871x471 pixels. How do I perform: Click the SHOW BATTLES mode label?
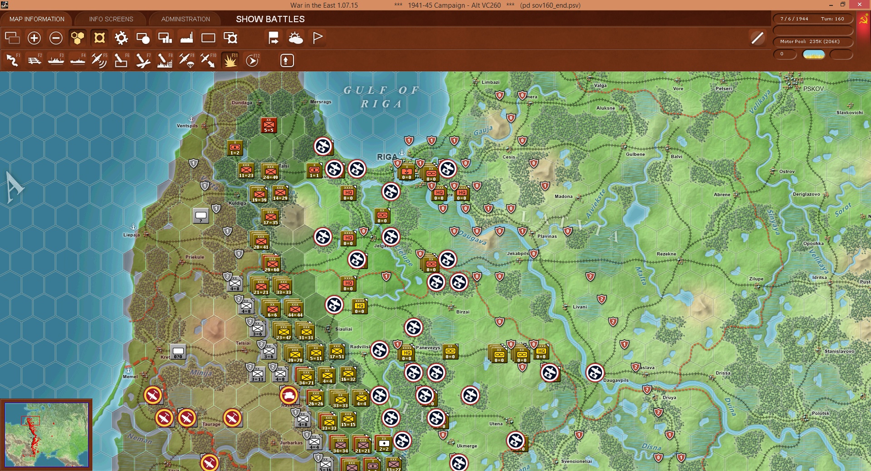(270, 19)
